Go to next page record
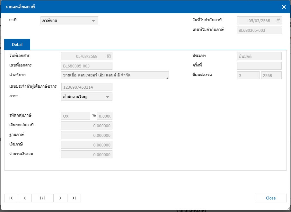Image resolution: width=291 pixels, height=212 pixels. (x=60, y=198)
